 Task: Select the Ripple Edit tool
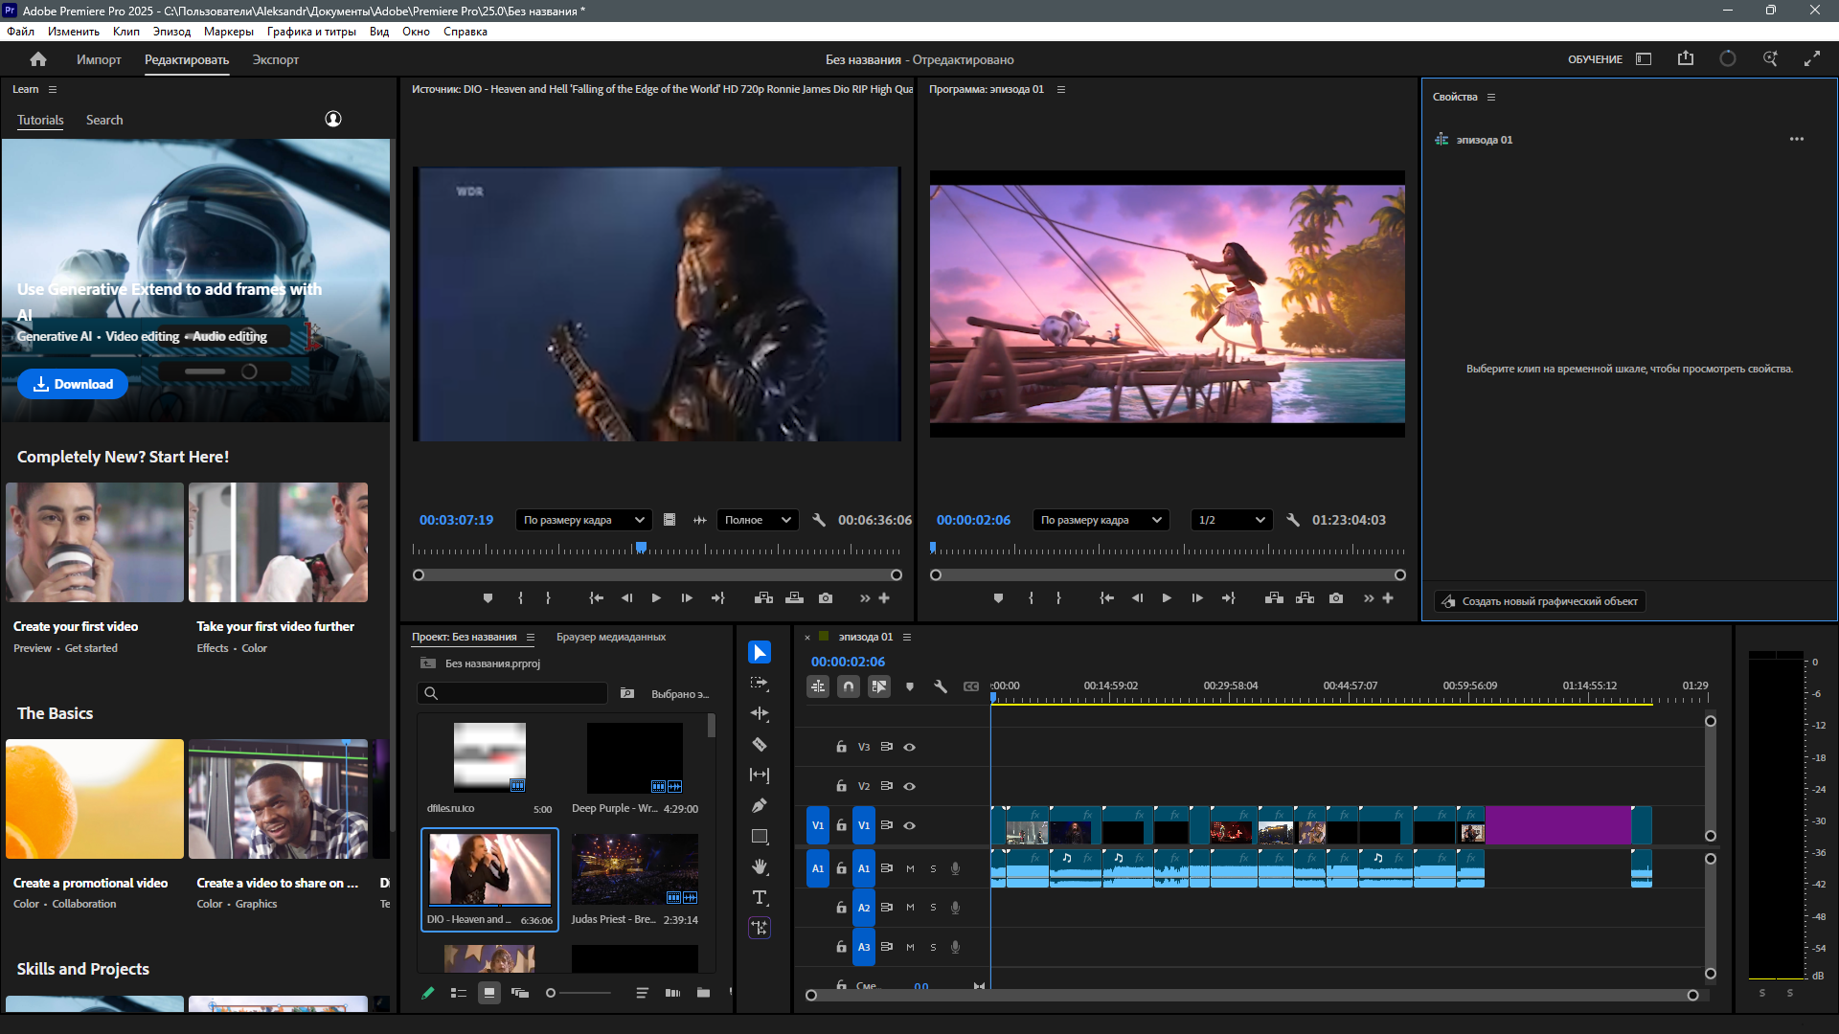pyautogui.click(x=760, y=714)
